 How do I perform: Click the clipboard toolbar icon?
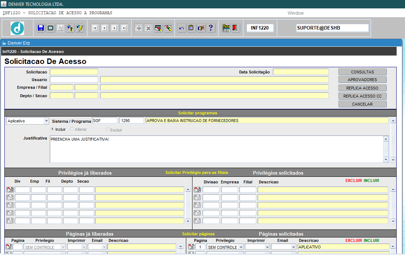(191, 28)
